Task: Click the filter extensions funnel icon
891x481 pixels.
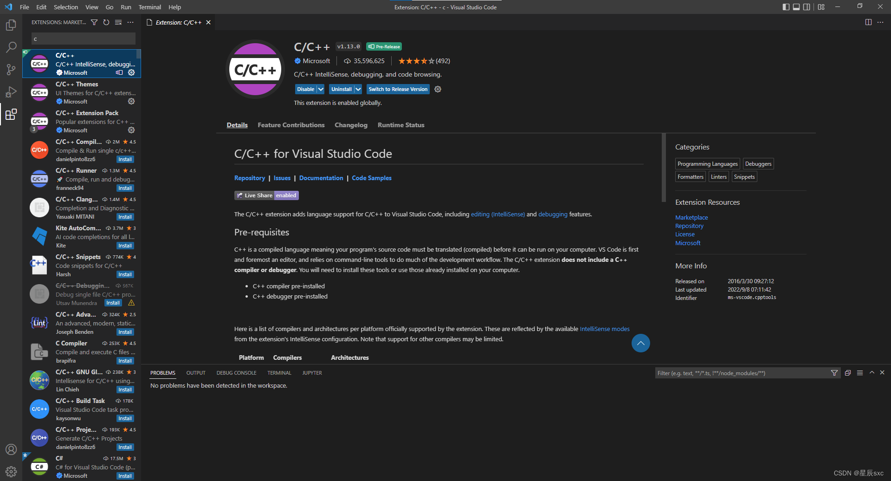Action: pos(94,22)
